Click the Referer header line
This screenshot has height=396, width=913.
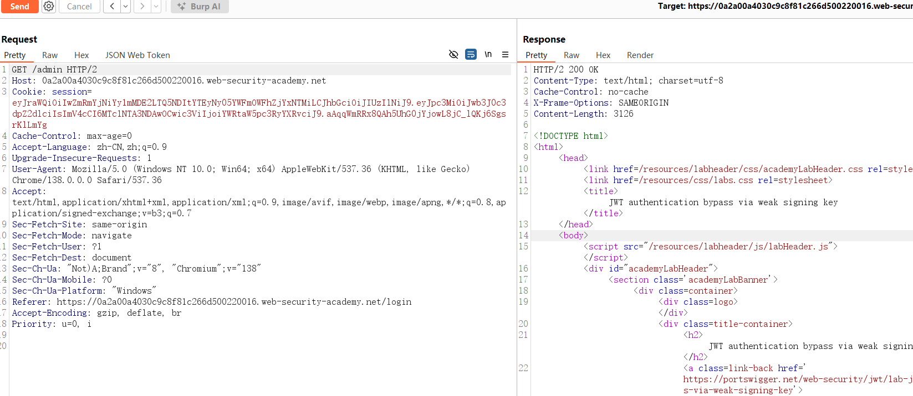(x=212, y=302)
